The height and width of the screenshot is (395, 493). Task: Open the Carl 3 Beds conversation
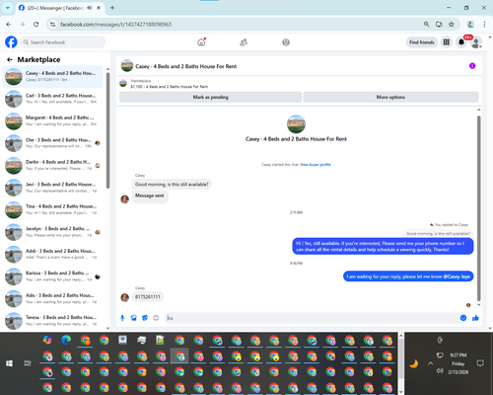pyautogui.click(x=52, y=99)
